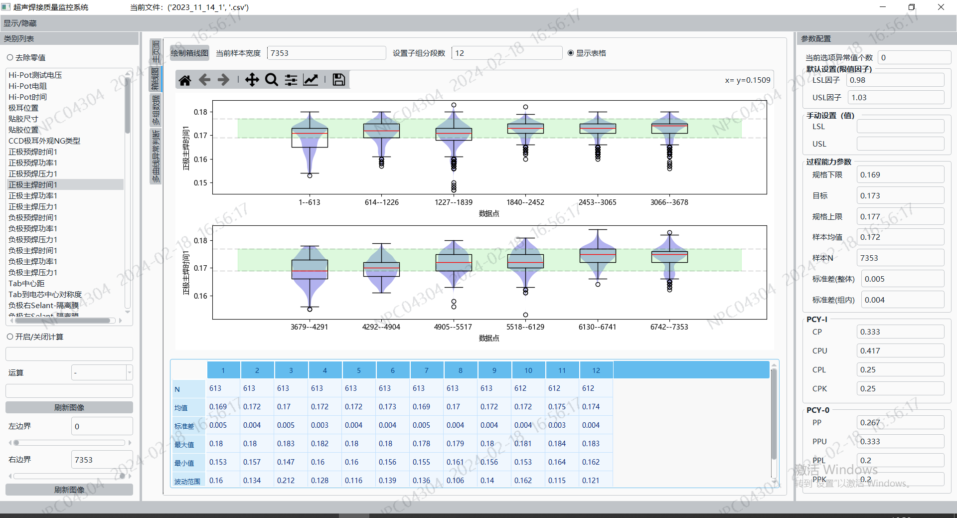Screen dimensions: 957x518
Task: Open the 运算 operator dropdown
Action: pyautogui.click(x=129, y=372)
